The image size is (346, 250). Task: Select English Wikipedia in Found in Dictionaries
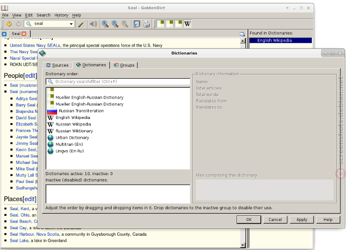point(280,40)
